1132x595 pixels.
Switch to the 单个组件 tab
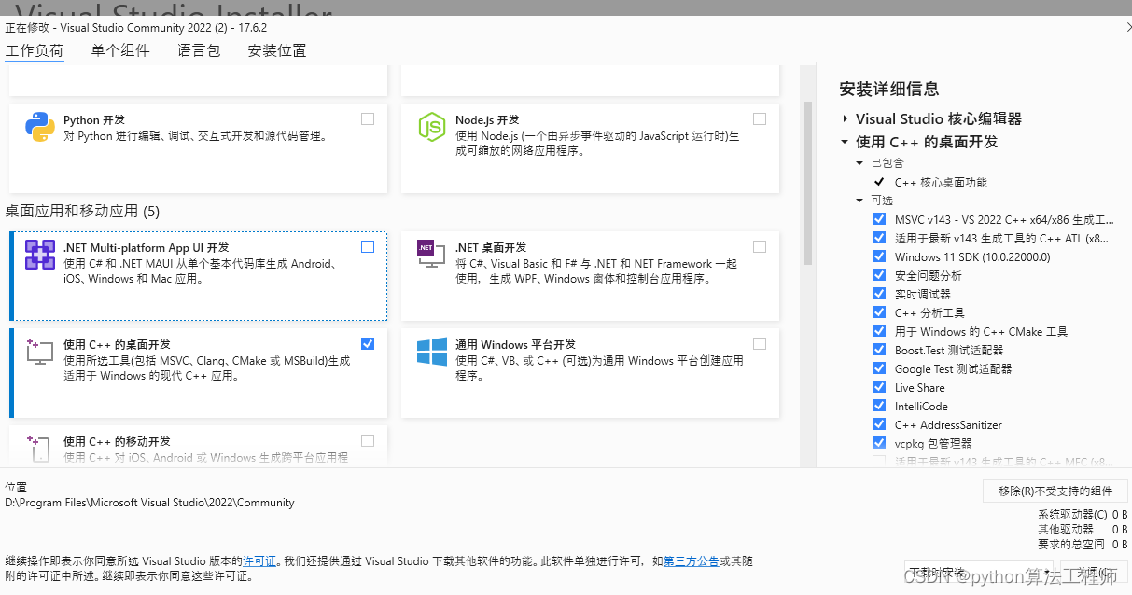tap(120, 50)
